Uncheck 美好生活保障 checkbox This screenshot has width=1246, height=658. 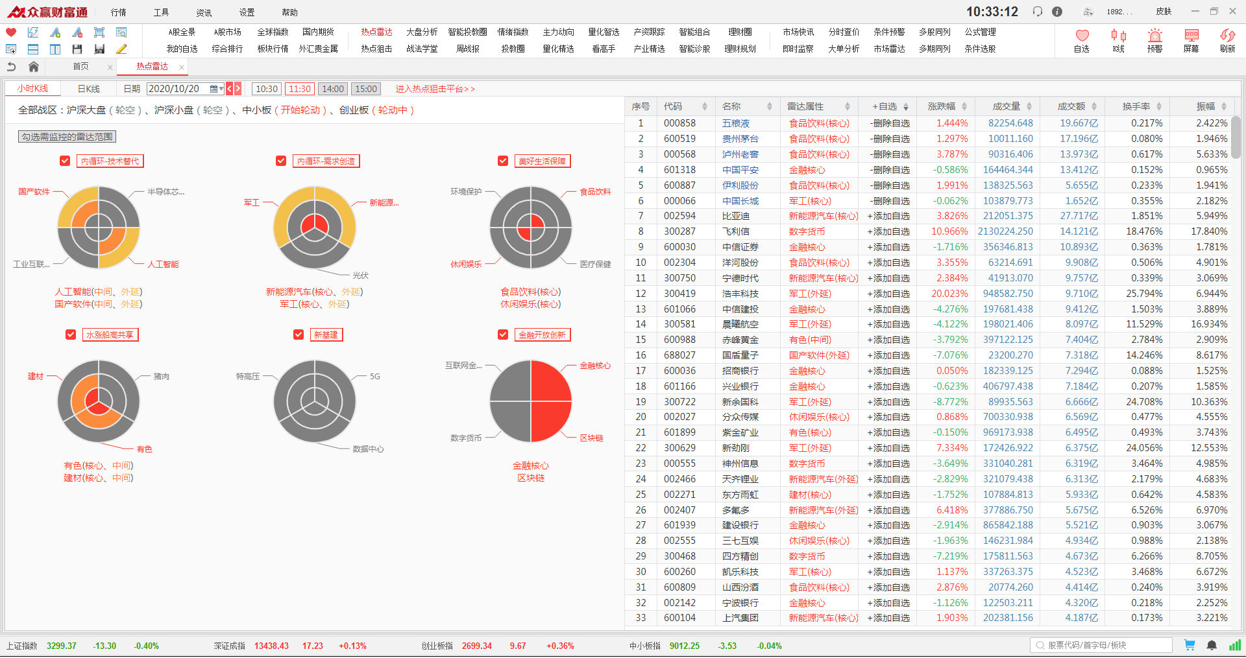pos(503,161)
